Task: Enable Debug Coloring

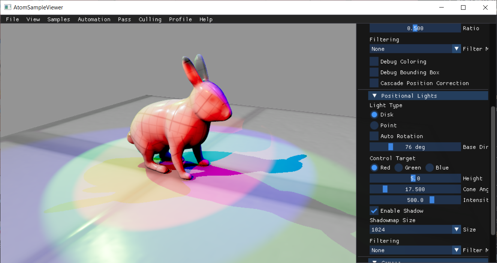Action: coord(374,61)
